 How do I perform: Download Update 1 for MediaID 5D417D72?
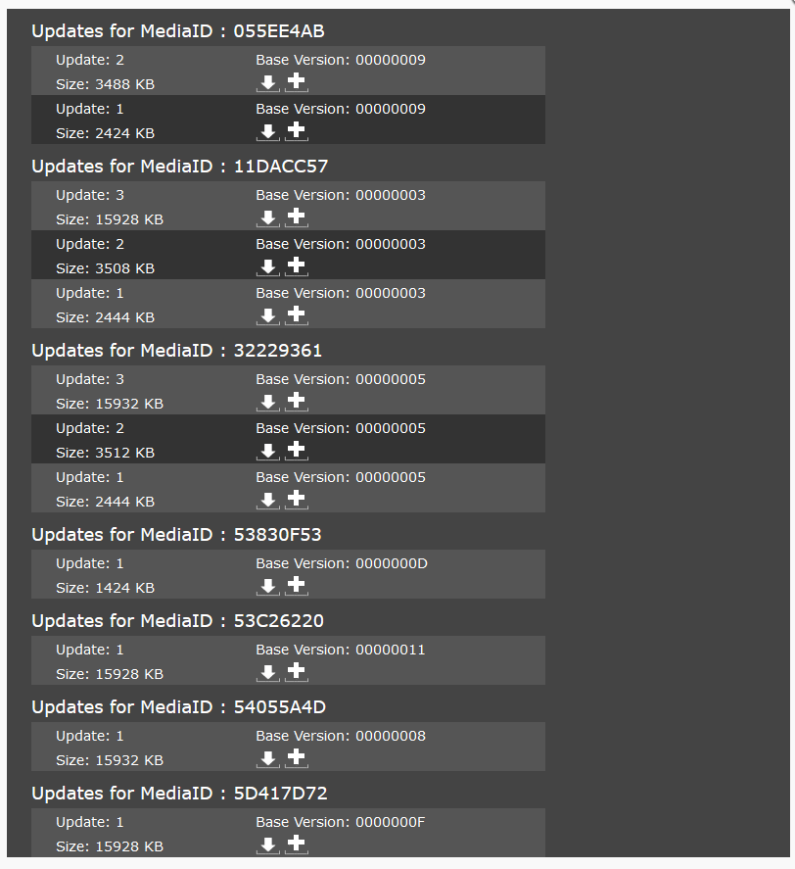click(267, 845)
